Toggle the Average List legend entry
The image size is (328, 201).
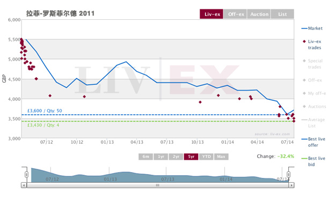(313, 123)
